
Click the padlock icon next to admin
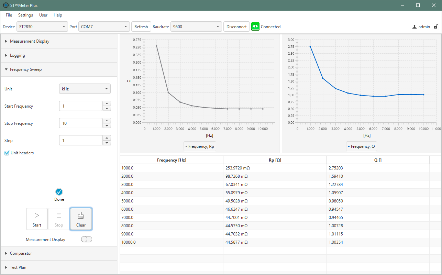pyautogui.click(x=435, y=26)
